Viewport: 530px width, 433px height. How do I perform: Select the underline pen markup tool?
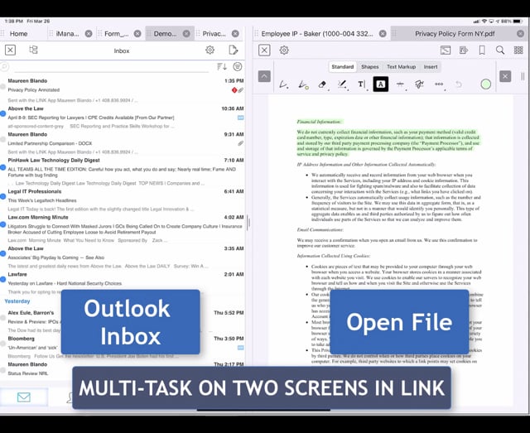[342, 84]
